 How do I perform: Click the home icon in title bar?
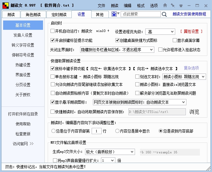[x=165, y=5]
